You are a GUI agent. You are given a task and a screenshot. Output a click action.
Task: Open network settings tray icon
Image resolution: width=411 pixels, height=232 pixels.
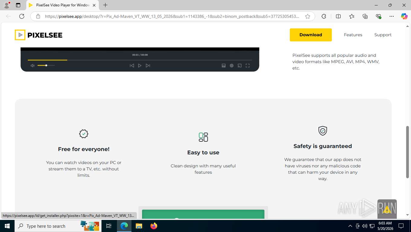tap(372, 226)
